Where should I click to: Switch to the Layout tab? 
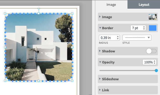144,5
